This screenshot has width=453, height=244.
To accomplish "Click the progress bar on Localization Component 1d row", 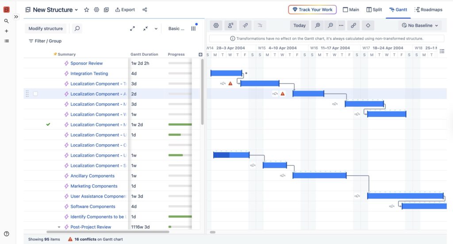I will (180, 135).
